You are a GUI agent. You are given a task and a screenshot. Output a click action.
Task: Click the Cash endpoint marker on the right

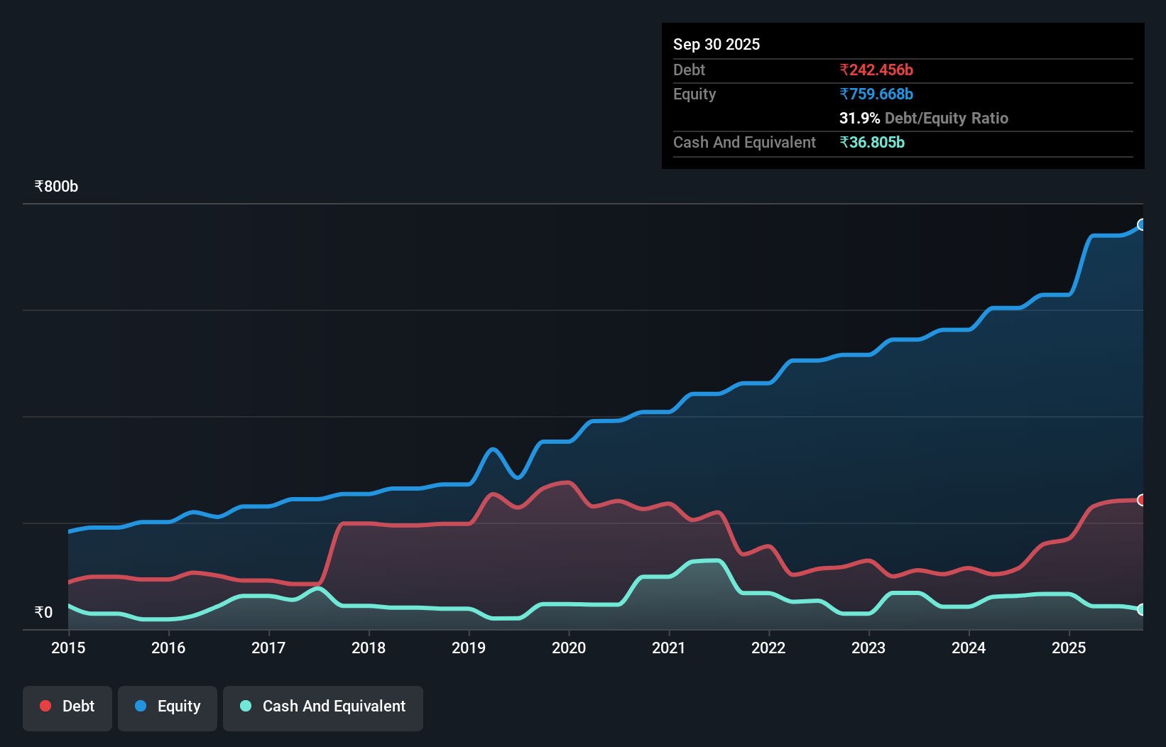pyautogui.click(x=1142, y=609)
